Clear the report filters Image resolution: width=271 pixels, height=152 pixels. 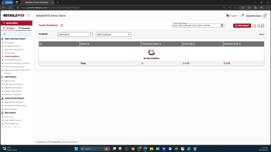[x=261, y=34]
